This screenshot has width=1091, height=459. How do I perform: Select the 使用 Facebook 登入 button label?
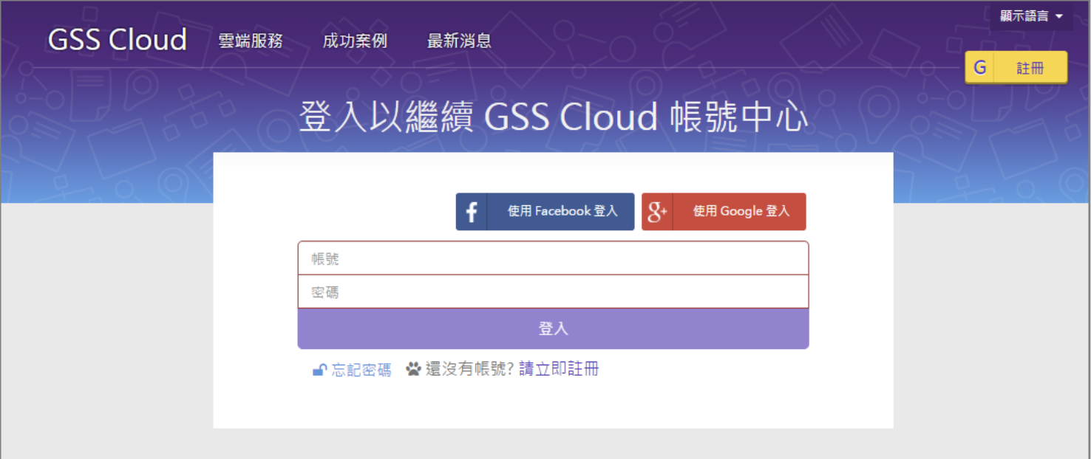click(x=562, y=212)
